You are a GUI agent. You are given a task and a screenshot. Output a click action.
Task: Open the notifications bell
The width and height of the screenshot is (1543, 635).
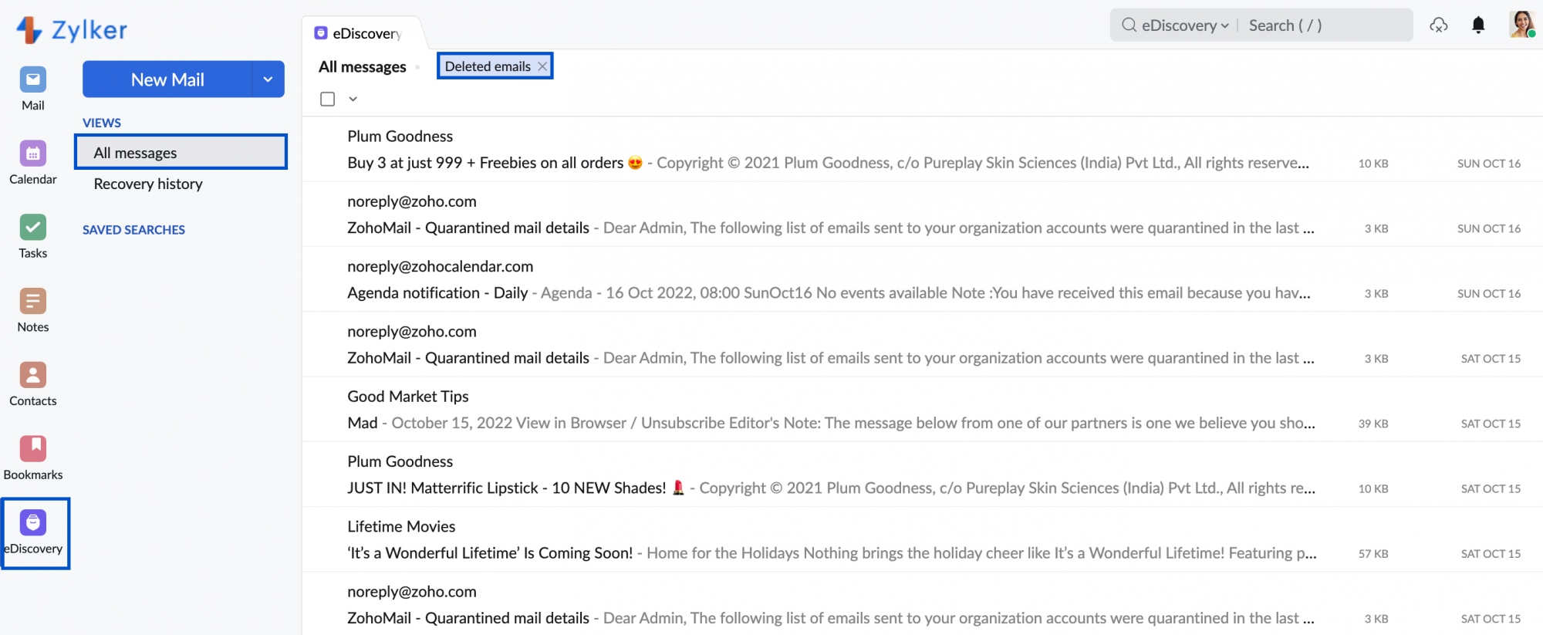coord(1478,25)
